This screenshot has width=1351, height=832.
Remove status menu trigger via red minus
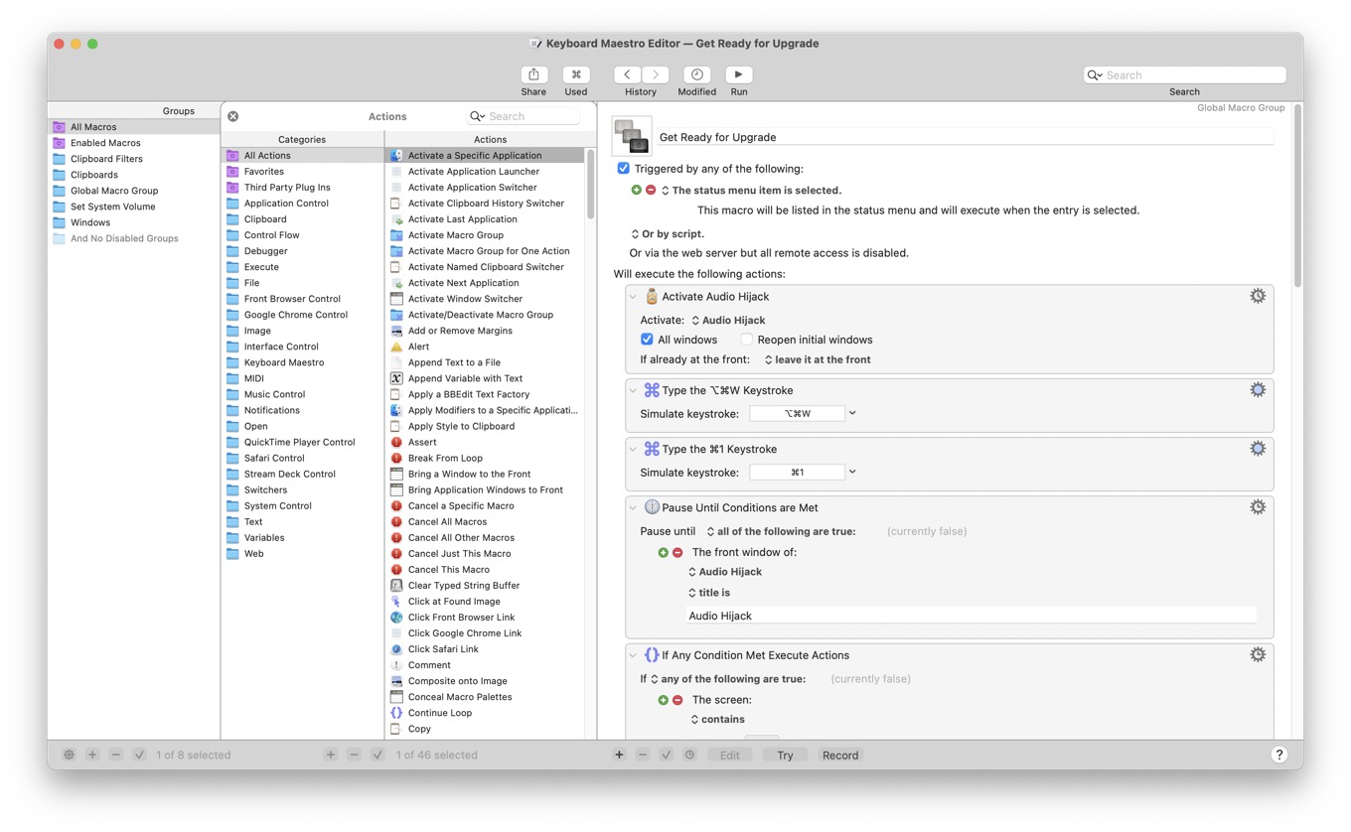[651, 189]
